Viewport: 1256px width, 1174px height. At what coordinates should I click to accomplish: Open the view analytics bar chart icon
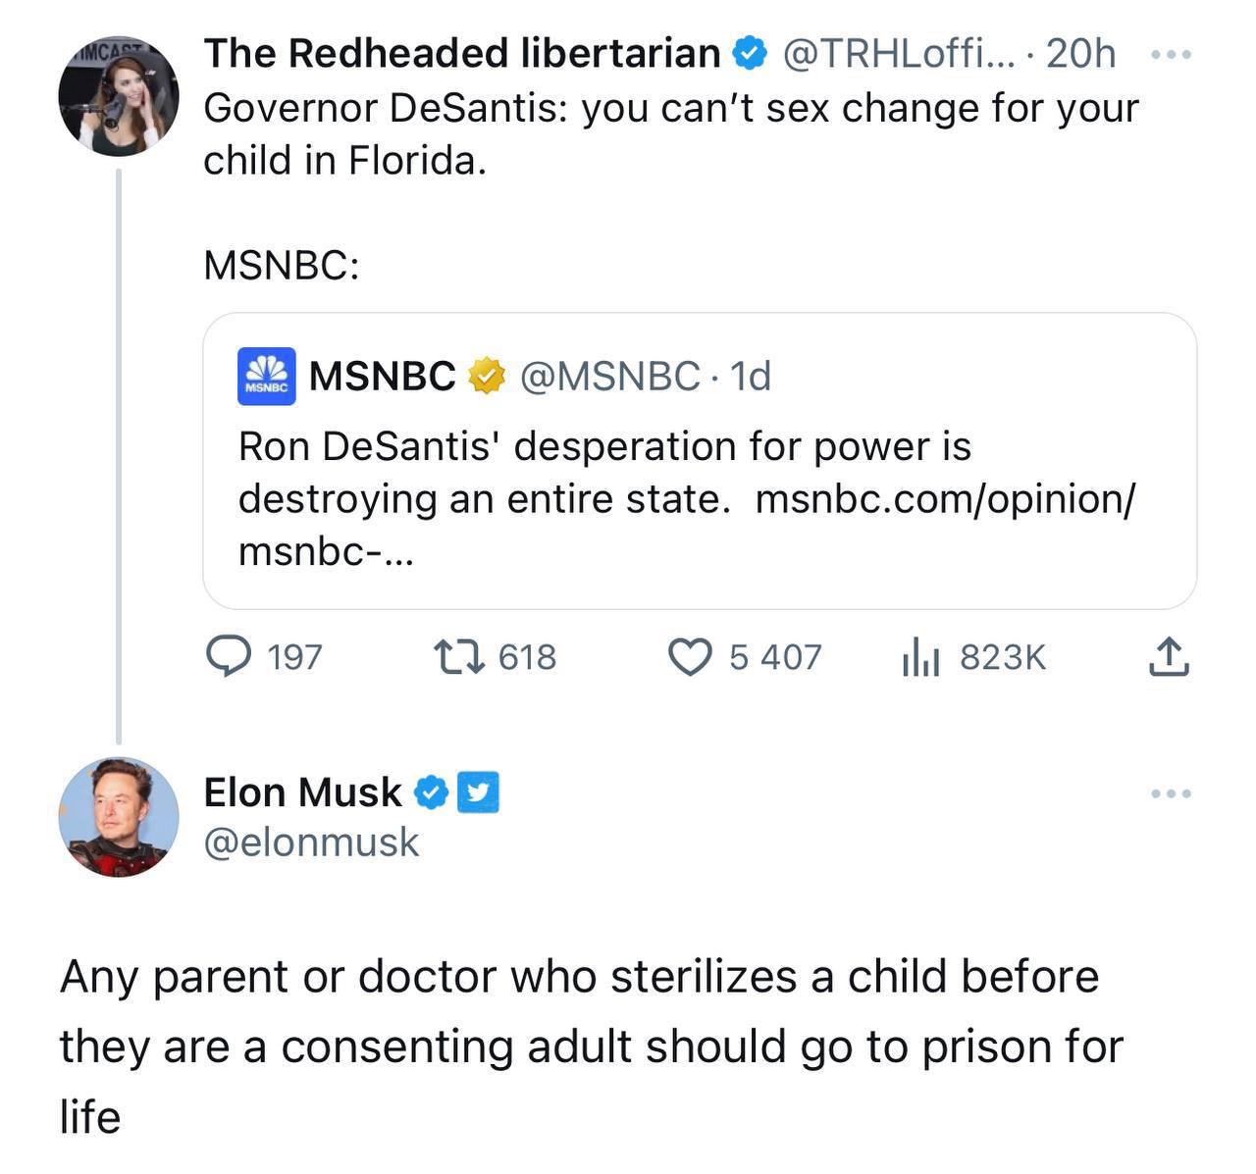click(920, 656)
